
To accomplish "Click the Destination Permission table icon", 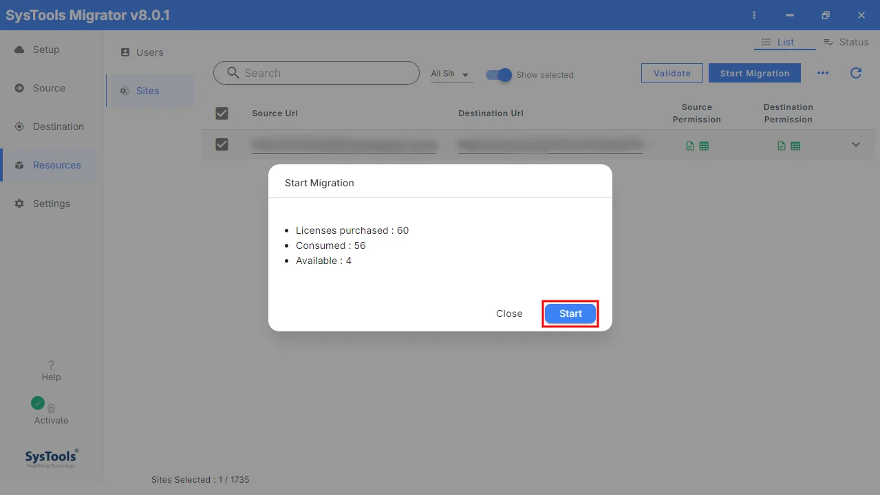I will [x=795, y=146].
